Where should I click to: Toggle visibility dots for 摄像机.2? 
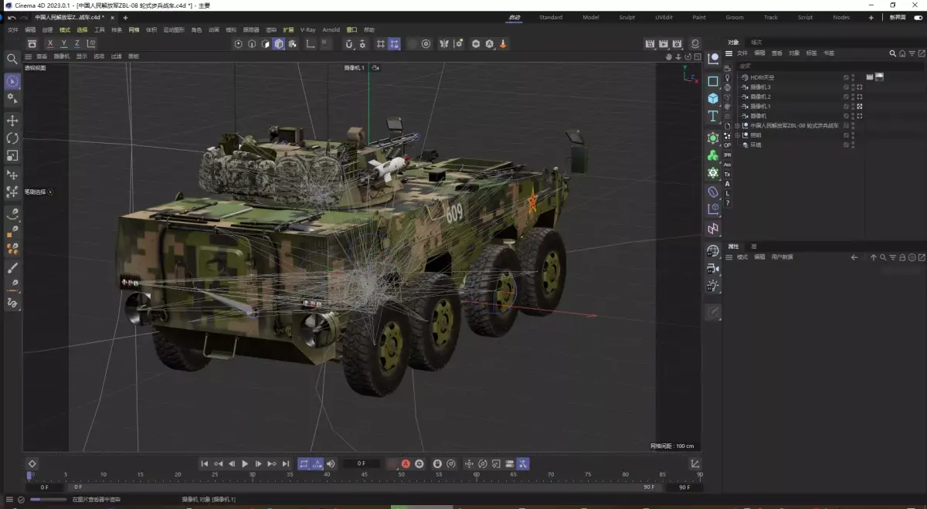coord(853,97)
